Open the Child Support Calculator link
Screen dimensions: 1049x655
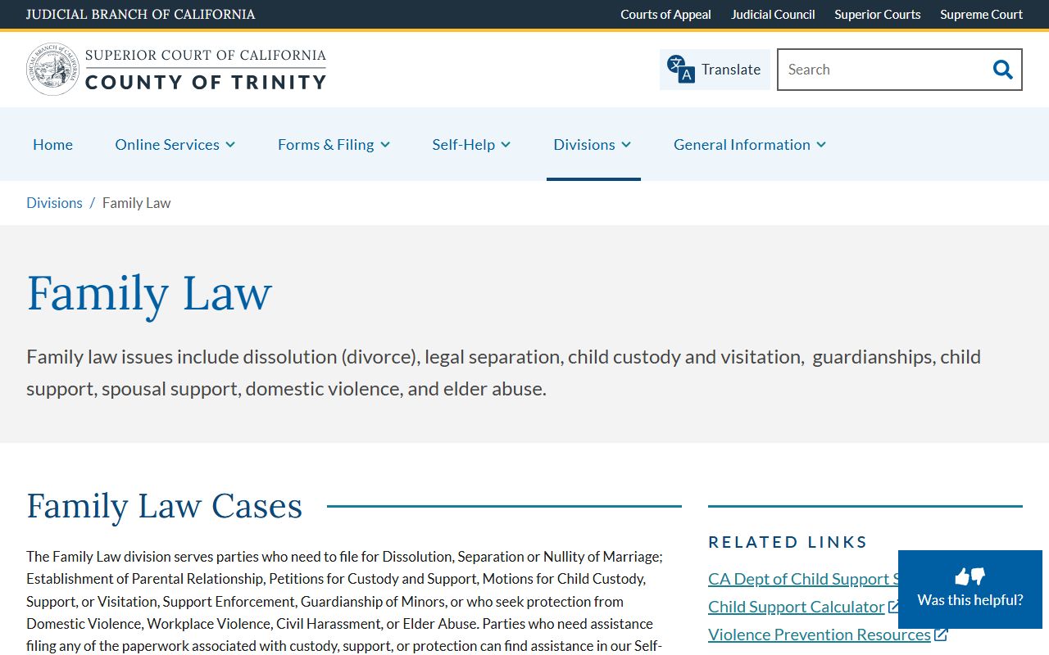click(x=796, y=607)
